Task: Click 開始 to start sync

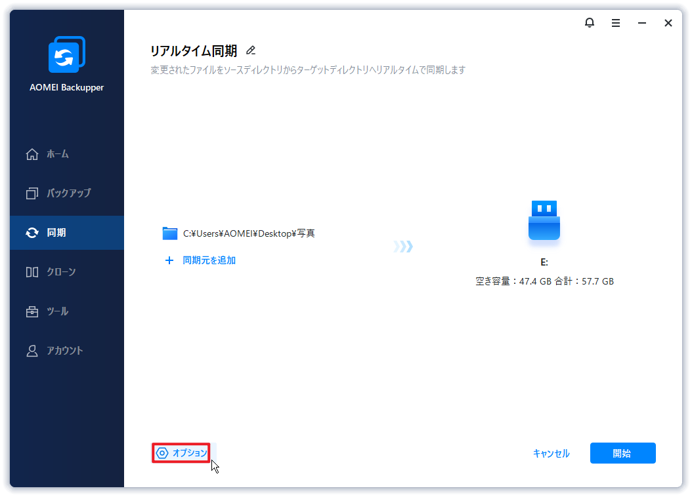Action: coord(622,453)
